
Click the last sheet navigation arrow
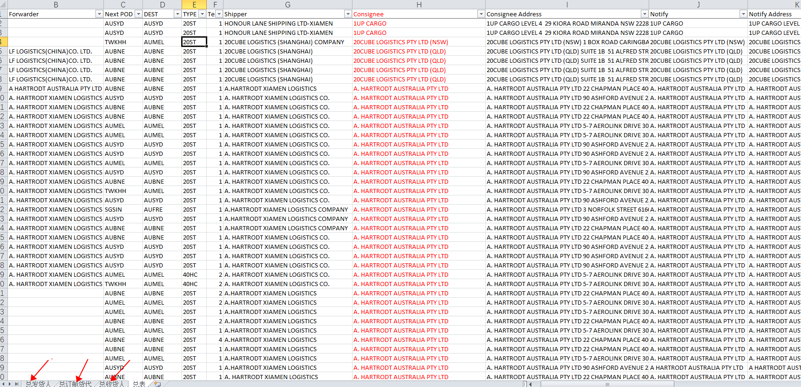point(17,384)
